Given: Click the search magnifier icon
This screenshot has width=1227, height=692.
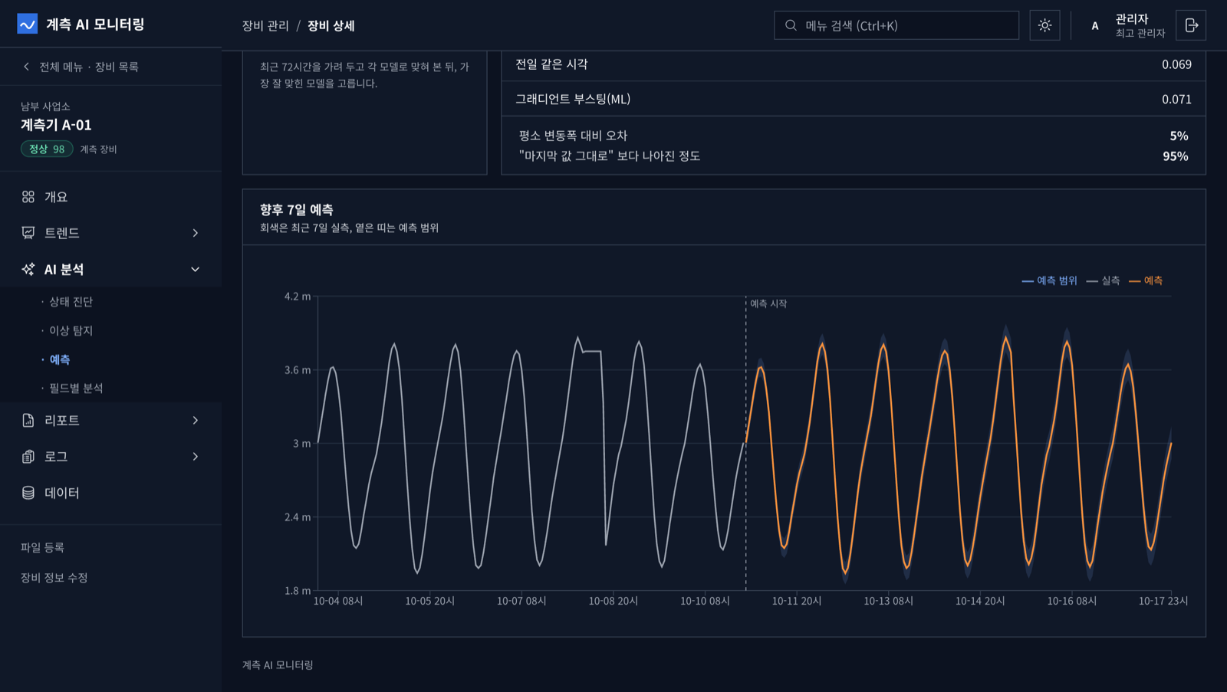Looking at the screenshot, I should click(791, 25).
